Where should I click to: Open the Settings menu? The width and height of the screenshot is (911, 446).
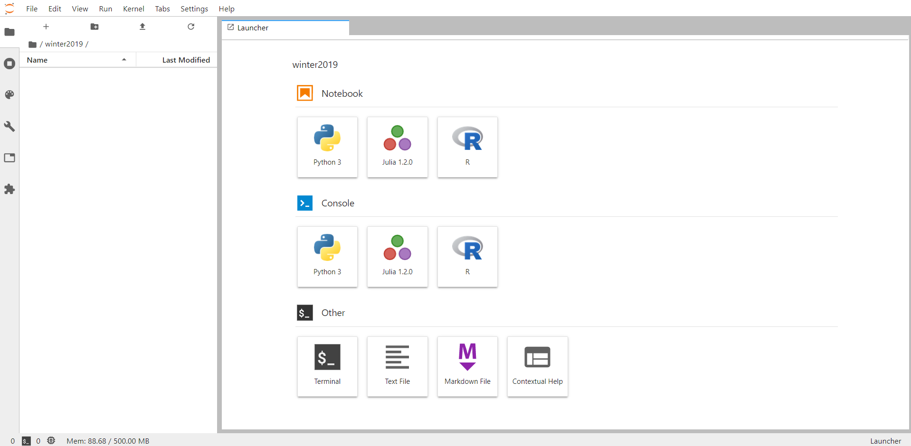coord(194,9)
